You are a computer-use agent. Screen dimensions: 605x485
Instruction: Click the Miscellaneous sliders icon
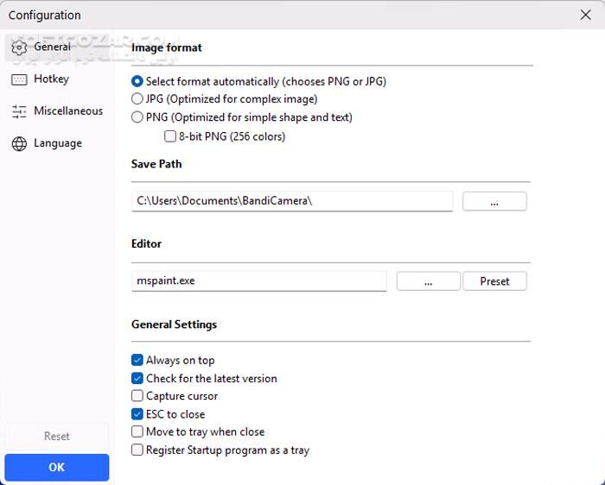pyautogui.click(x=19, y=111)
